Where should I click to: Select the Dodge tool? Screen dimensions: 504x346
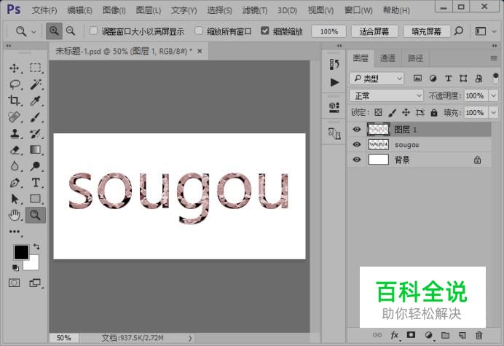point(36,166)
